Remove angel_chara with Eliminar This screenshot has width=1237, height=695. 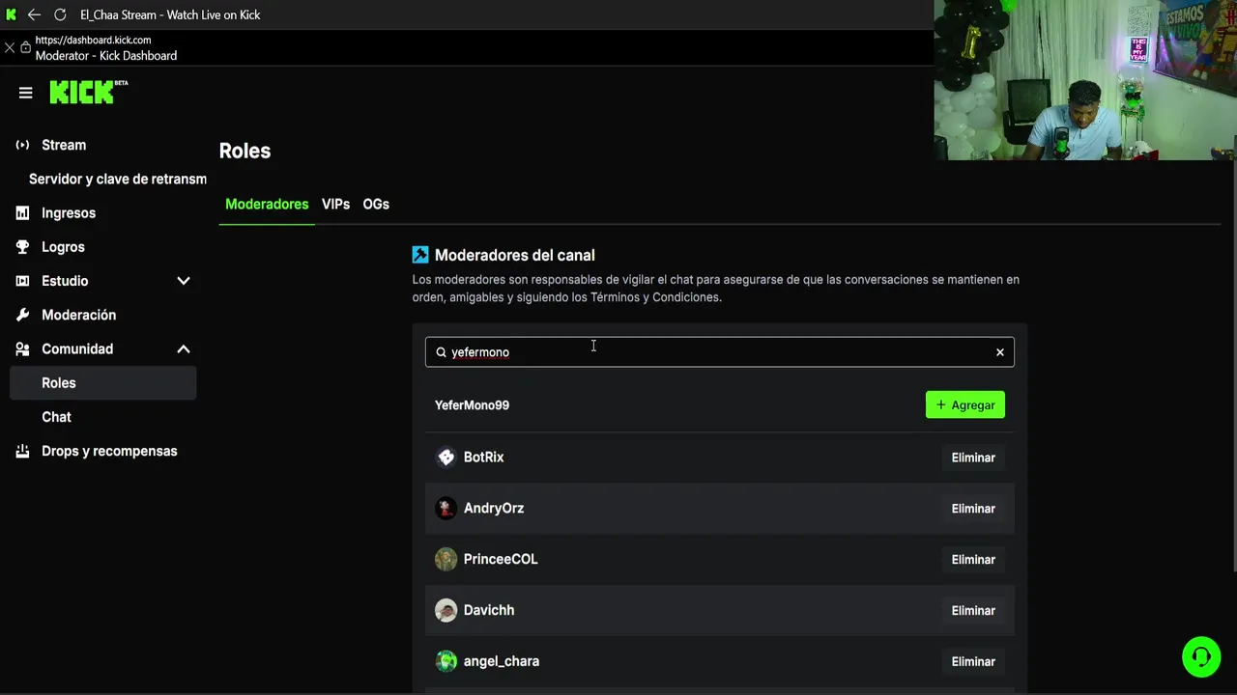(973, 661)
